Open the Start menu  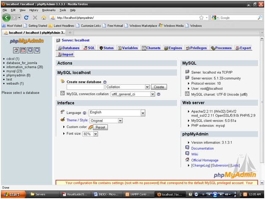(x=13, y=194)
